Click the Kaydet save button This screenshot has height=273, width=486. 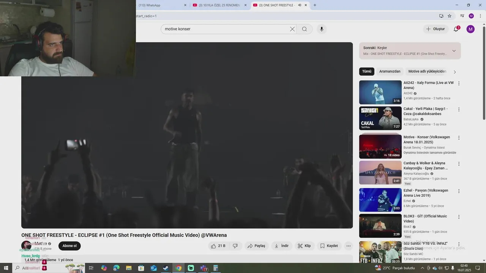[329, 246]
